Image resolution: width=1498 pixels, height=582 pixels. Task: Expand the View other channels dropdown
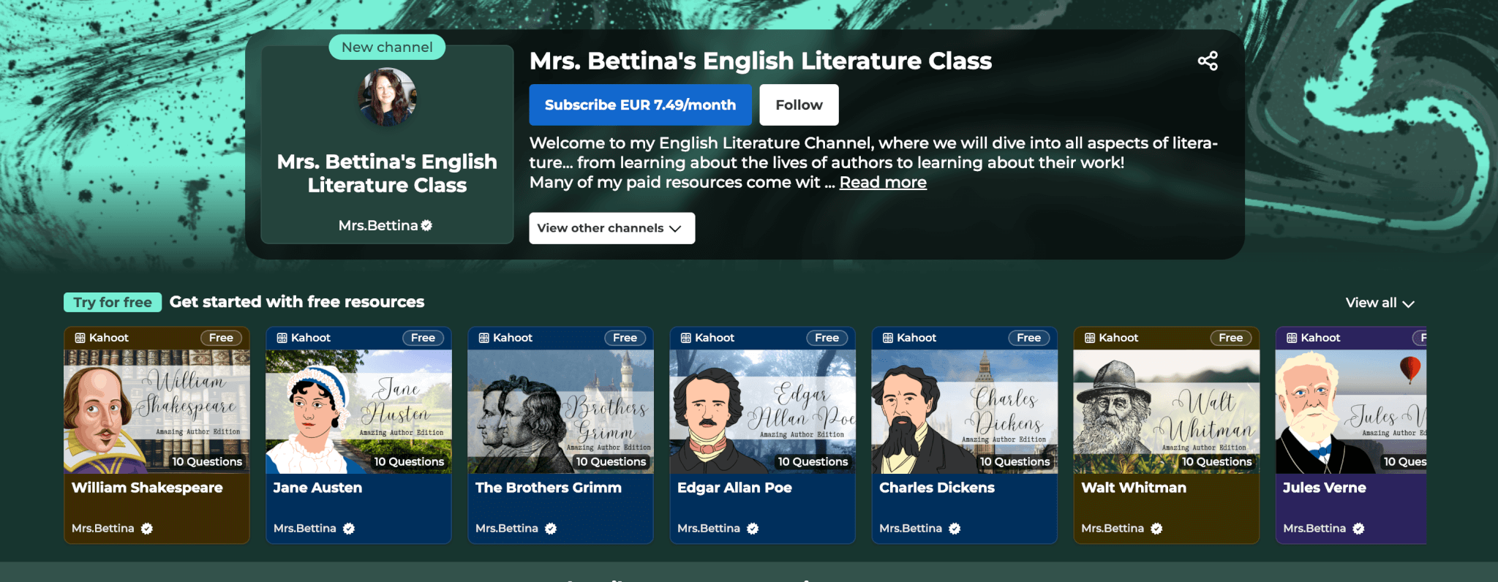(611, 228)
